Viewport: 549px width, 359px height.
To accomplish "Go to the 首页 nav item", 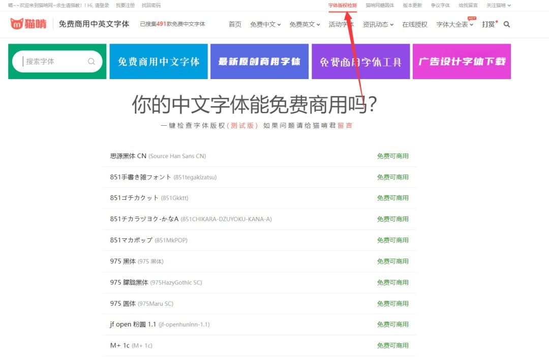I will [x=235, y=24].
